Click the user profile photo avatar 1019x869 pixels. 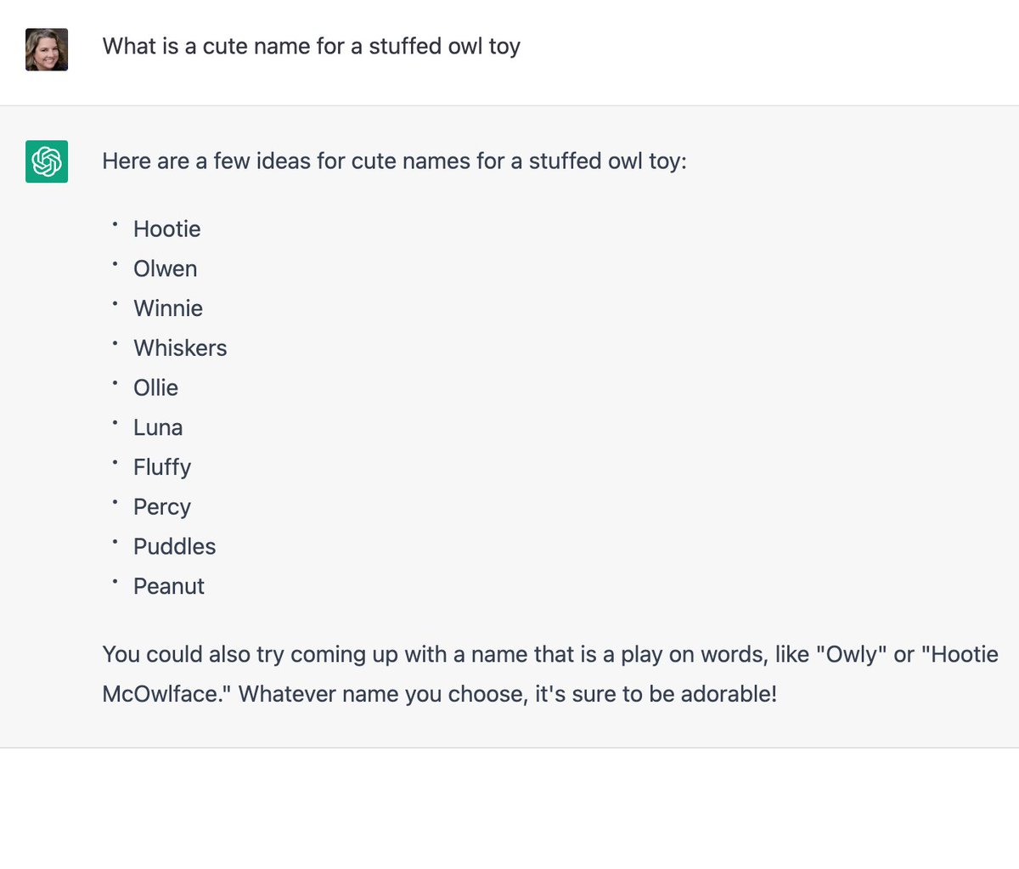click(47, 49)
